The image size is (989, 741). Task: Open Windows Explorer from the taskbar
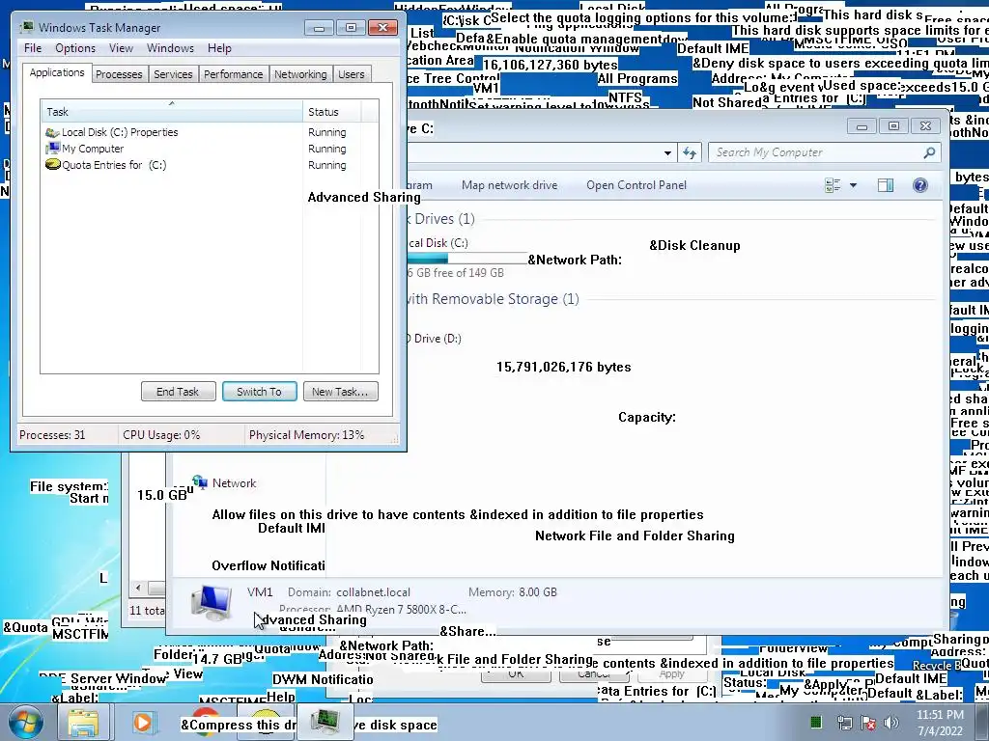83,722
